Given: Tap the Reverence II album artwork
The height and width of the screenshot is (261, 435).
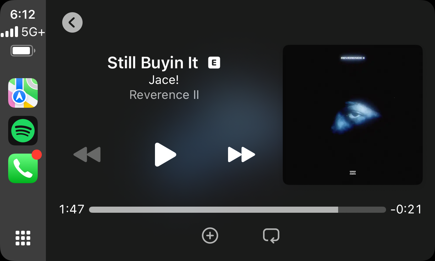Looking at the screenshot, I should 353,115.
